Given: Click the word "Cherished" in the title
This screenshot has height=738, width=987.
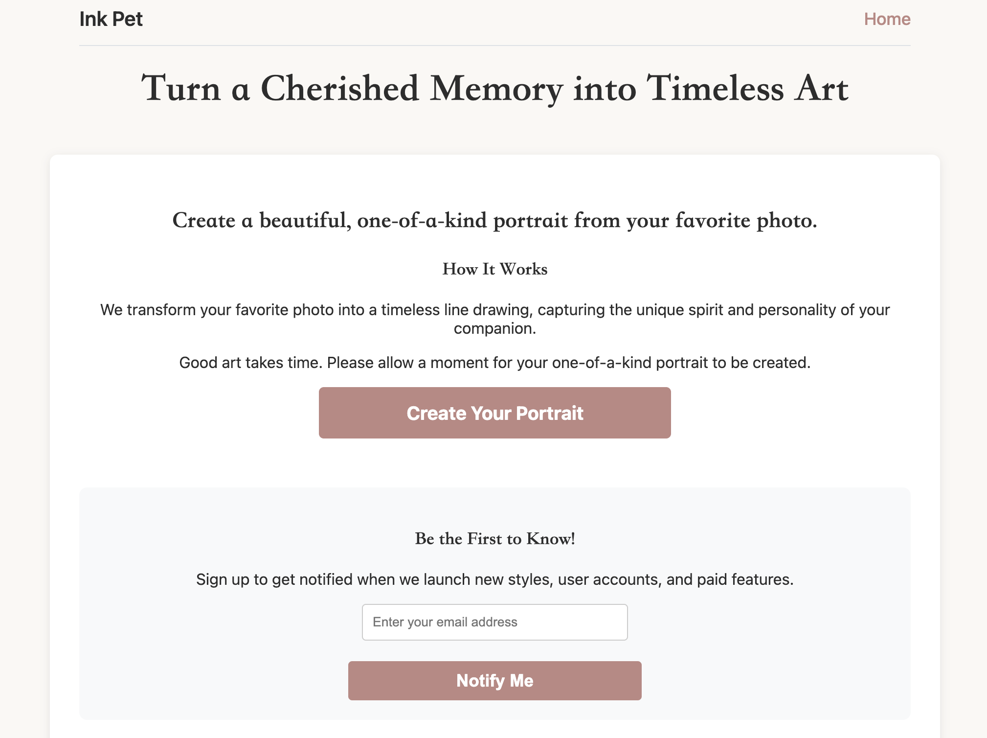Looking at the screenshot, I should click(340, 89).
